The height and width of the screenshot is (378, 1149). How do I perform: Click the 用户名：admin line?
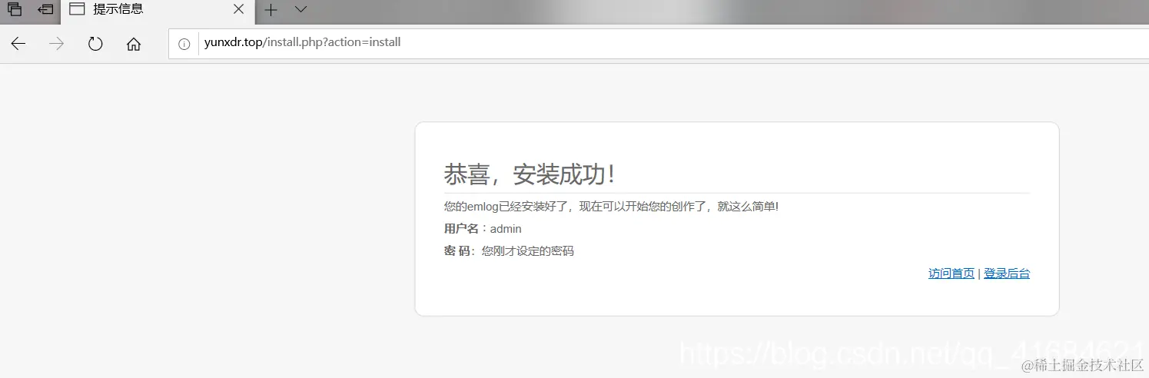pos(483,229)
